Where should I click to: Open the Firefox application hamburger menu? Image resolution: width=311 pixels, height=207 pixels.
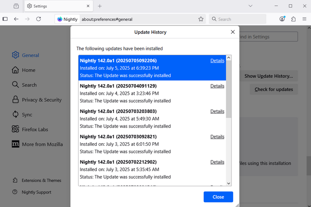point(304,19)
